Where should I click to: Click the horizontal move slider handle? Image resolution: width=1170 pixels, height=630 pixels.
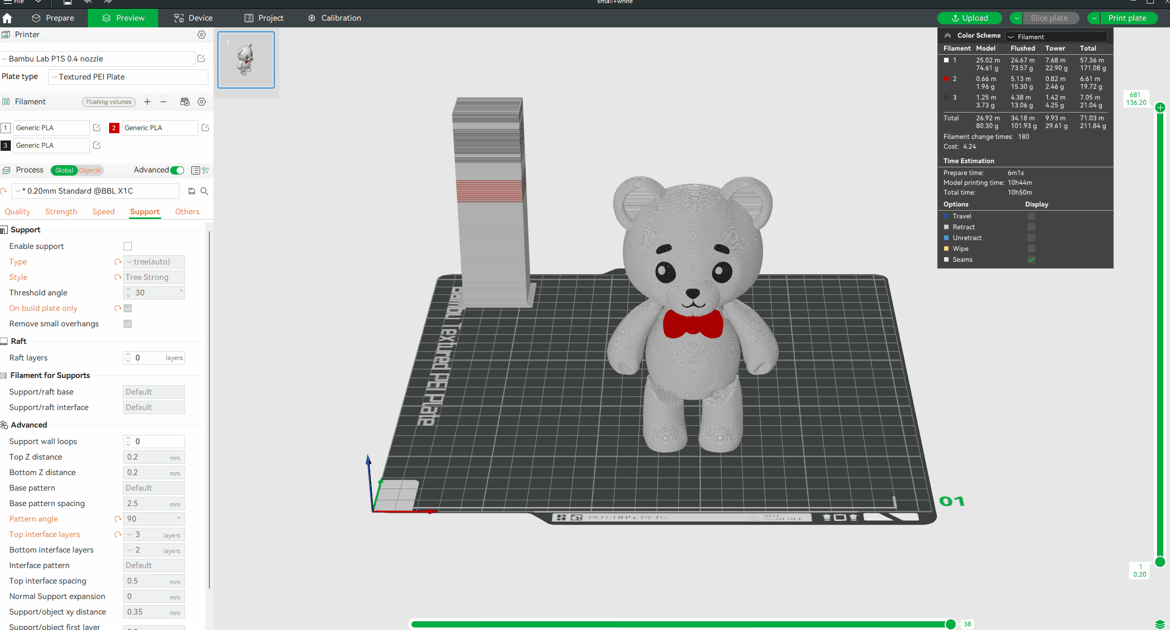950,624
